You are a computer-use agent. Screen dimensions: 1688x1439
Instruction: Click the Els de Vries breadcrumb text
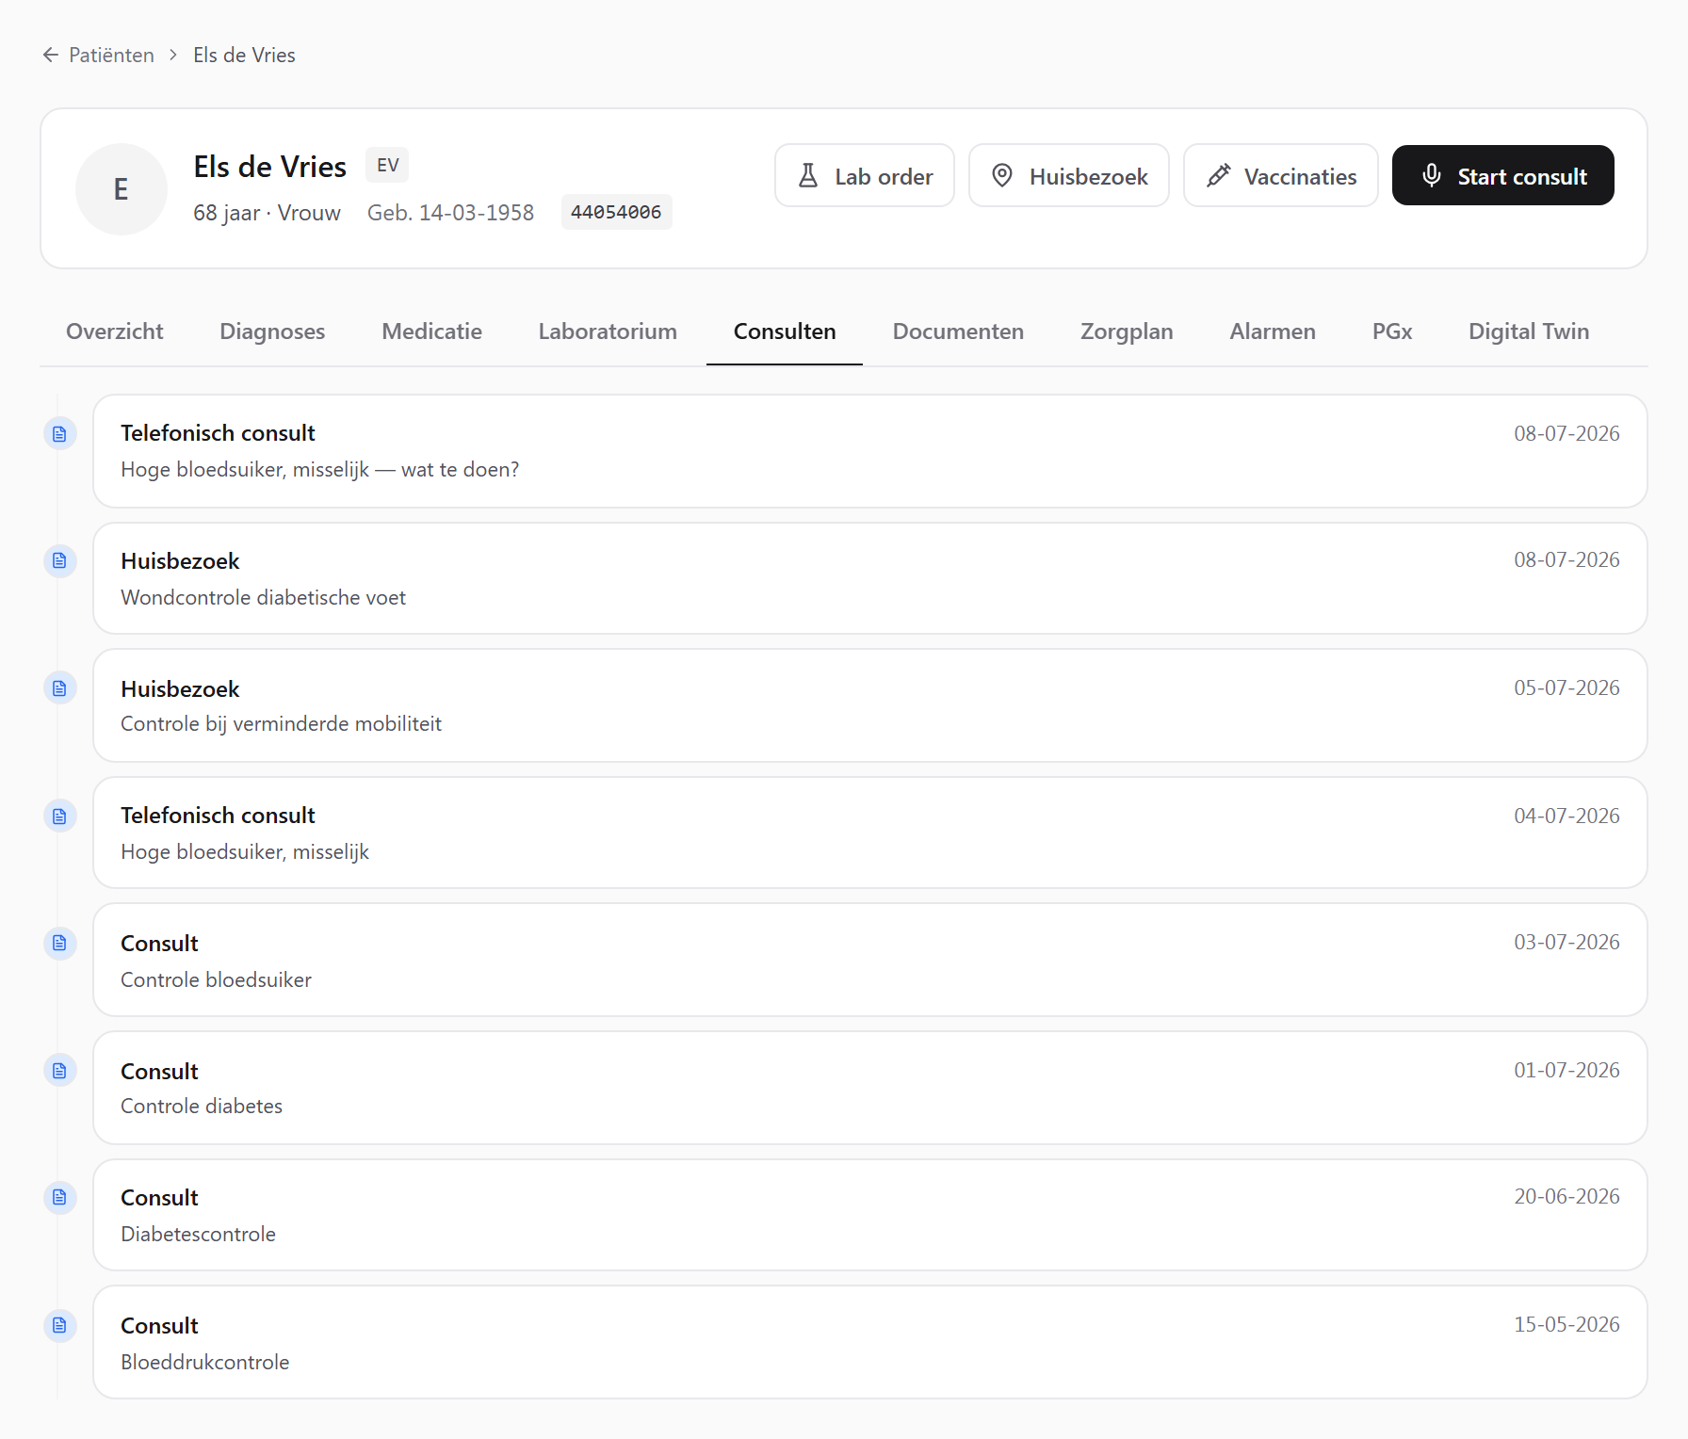[x=244, y=56]
